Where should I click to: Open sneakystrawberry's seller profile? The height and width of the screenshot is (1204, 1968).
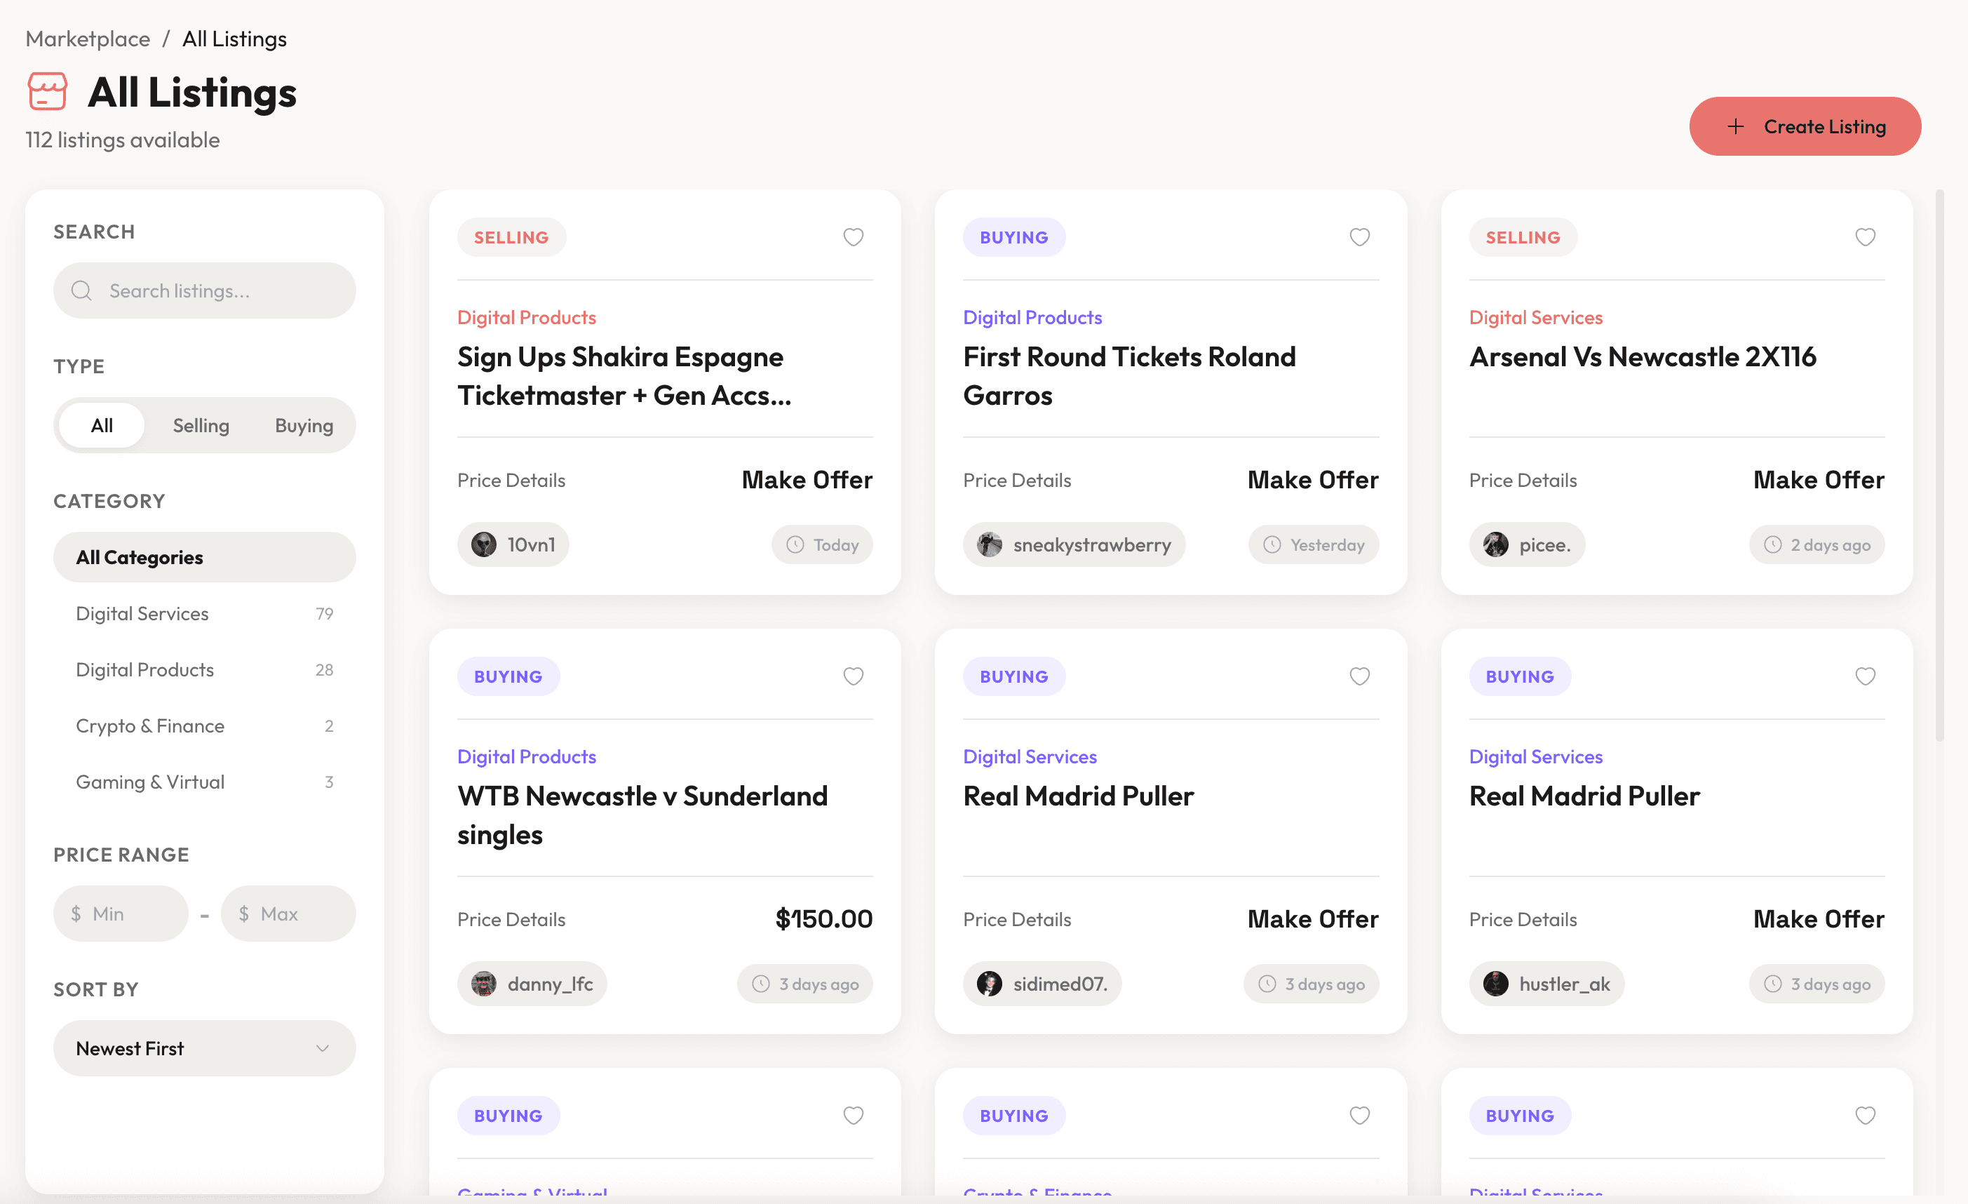[x=1074, y=545]
